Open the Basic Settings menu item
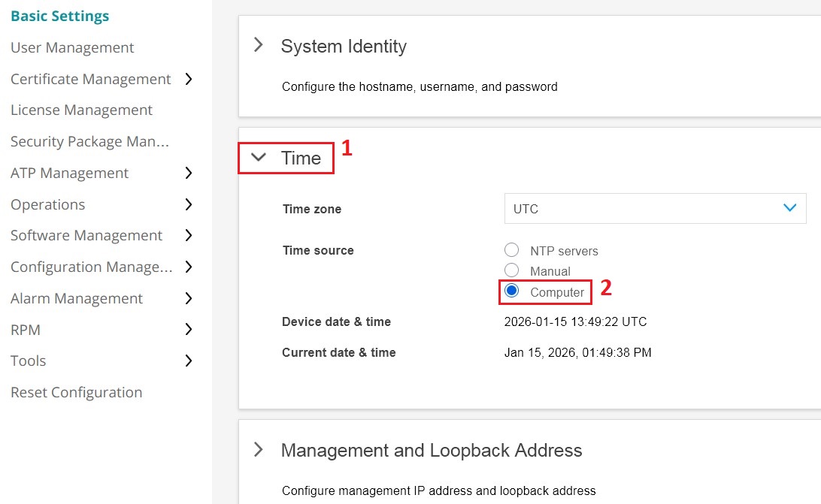 (59, 16)
